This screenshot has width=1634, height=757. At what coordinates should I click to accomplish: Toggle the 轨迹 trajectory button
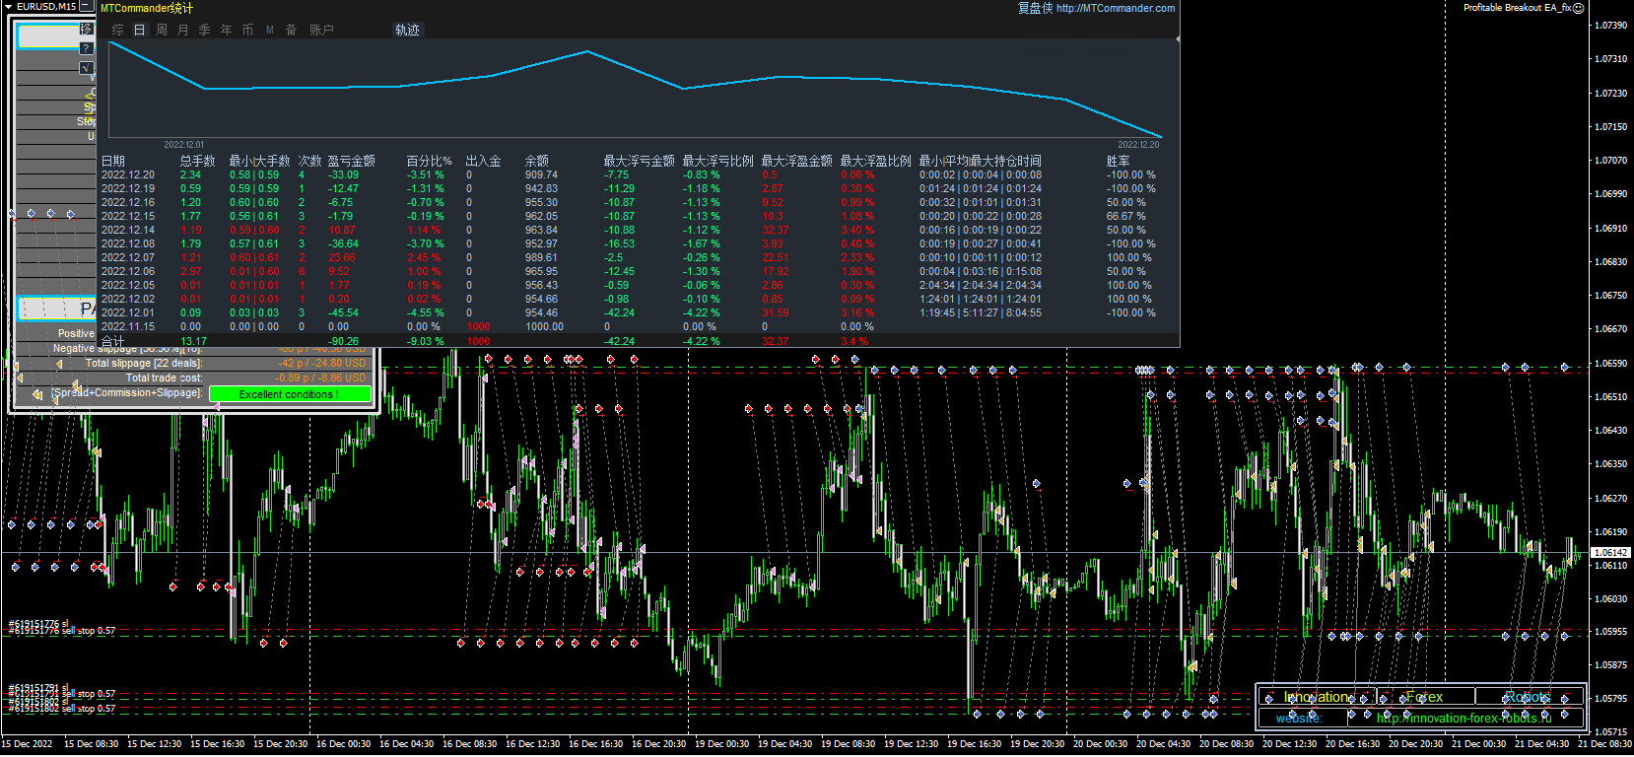(x=407, y=30)
